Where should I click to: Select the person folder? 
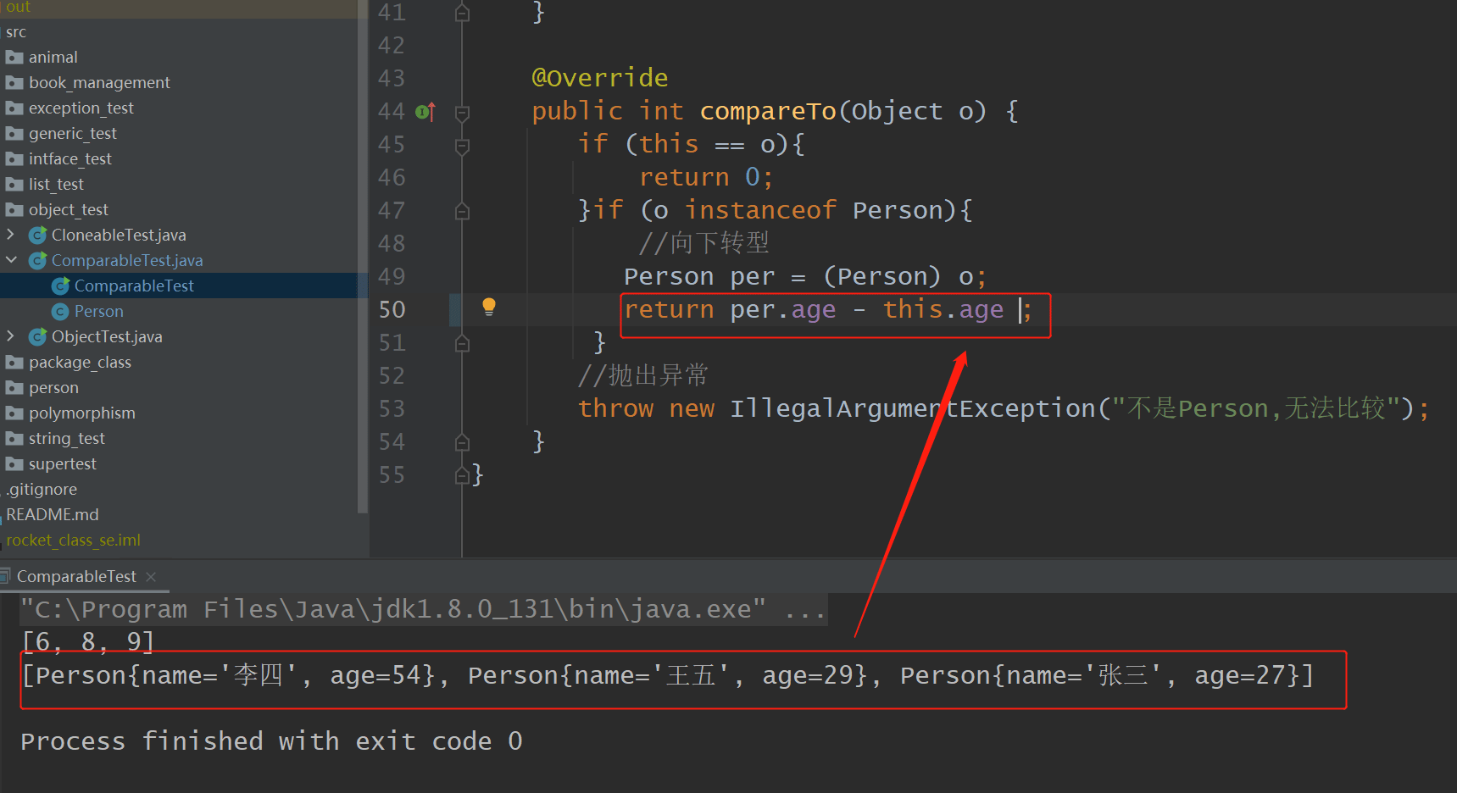click(53, 388)
